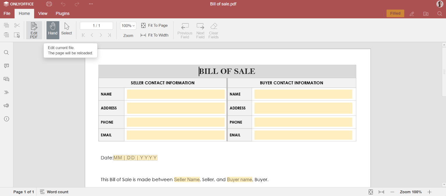
Task: Show the Headings navigation panel
Action: 6,92
